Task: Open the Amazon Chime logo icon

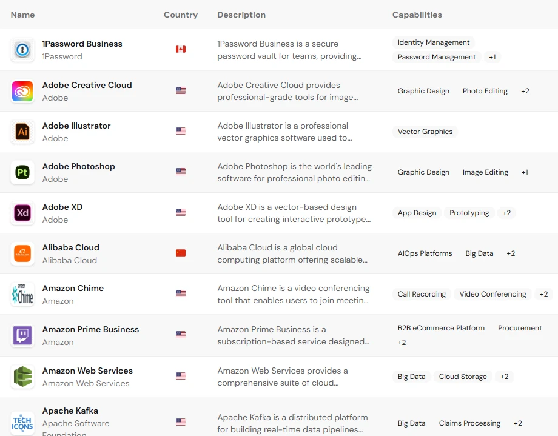Action: click(22, 294)
